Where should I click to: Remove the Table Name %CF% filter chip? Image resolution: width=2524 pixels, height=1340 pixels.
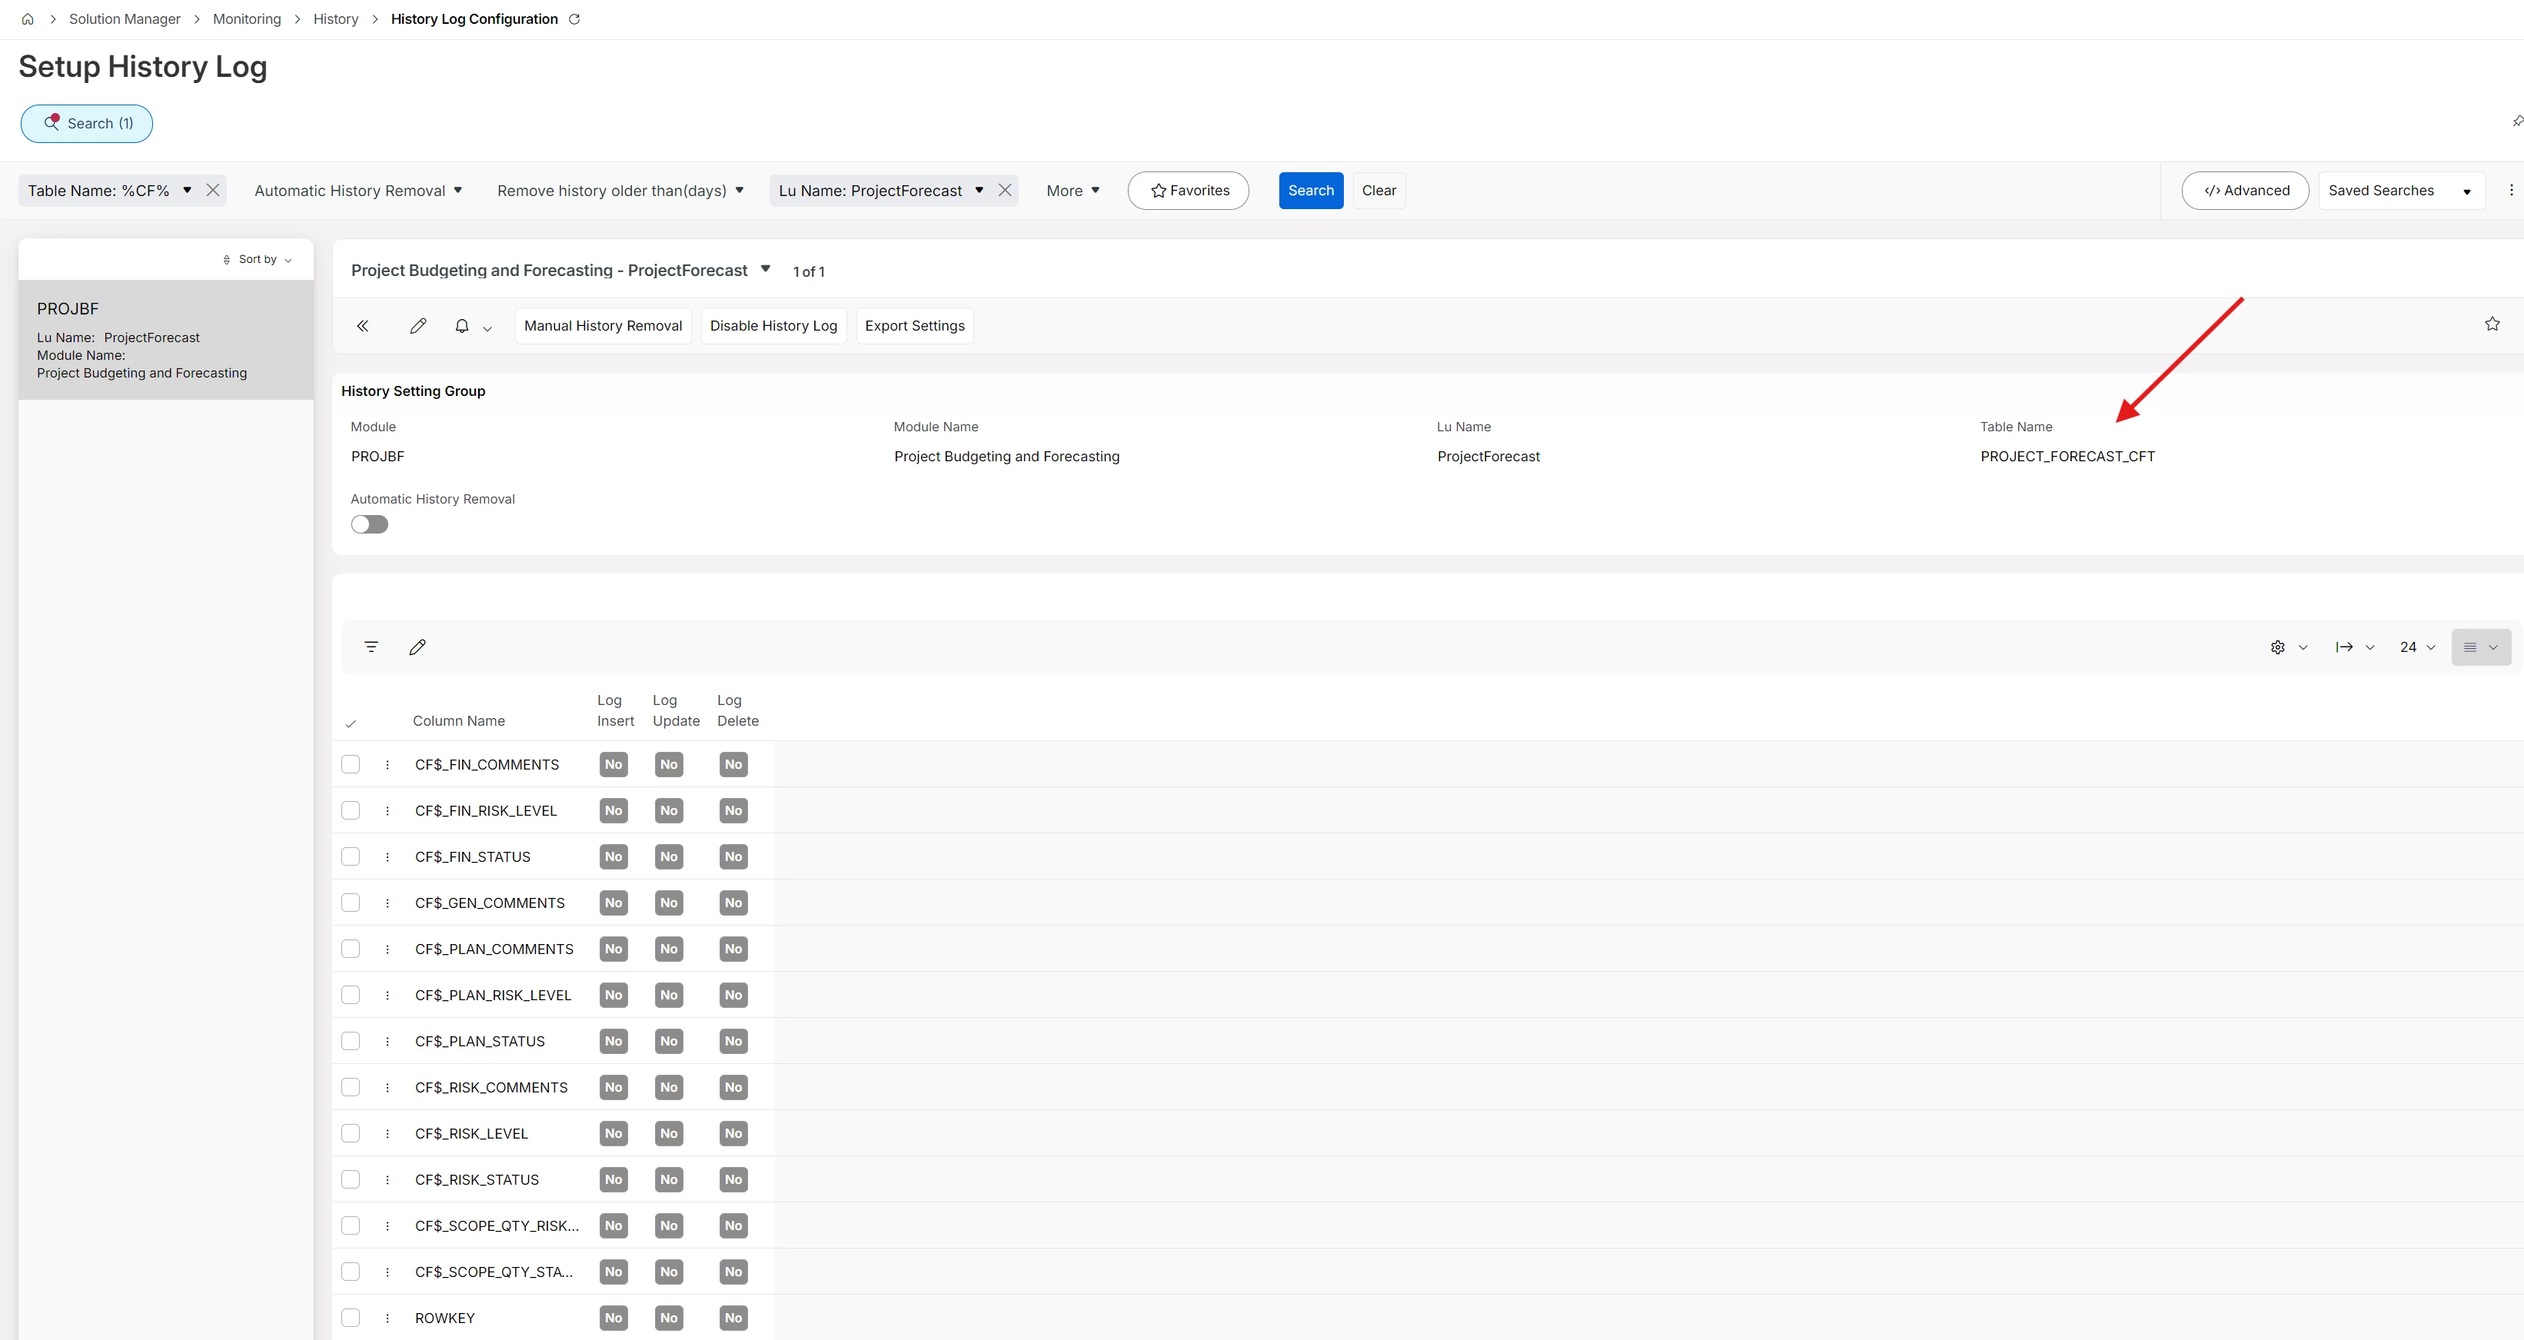[x=213, y=190]
